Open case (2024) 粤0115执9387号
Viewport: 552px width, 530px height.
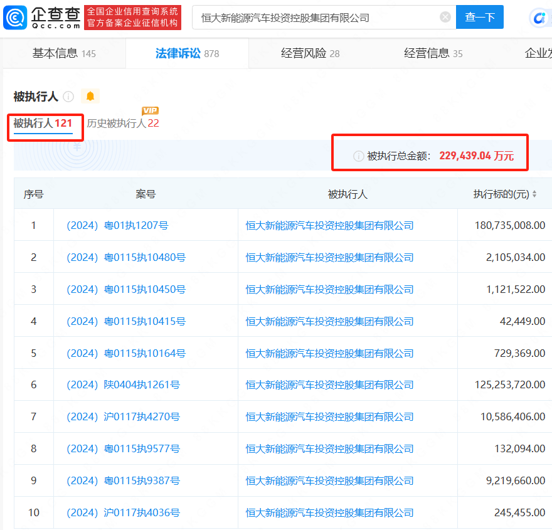pyautogui.click(x=123, y=480)
